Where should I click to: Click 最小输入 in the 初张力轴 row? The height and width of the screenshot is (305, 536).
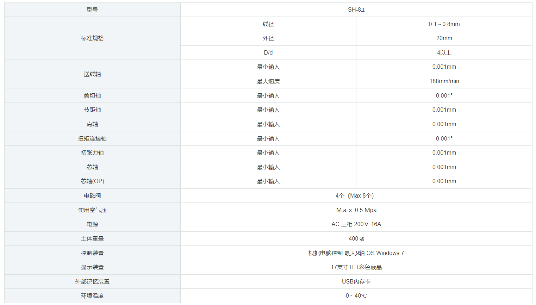[268, 153]
